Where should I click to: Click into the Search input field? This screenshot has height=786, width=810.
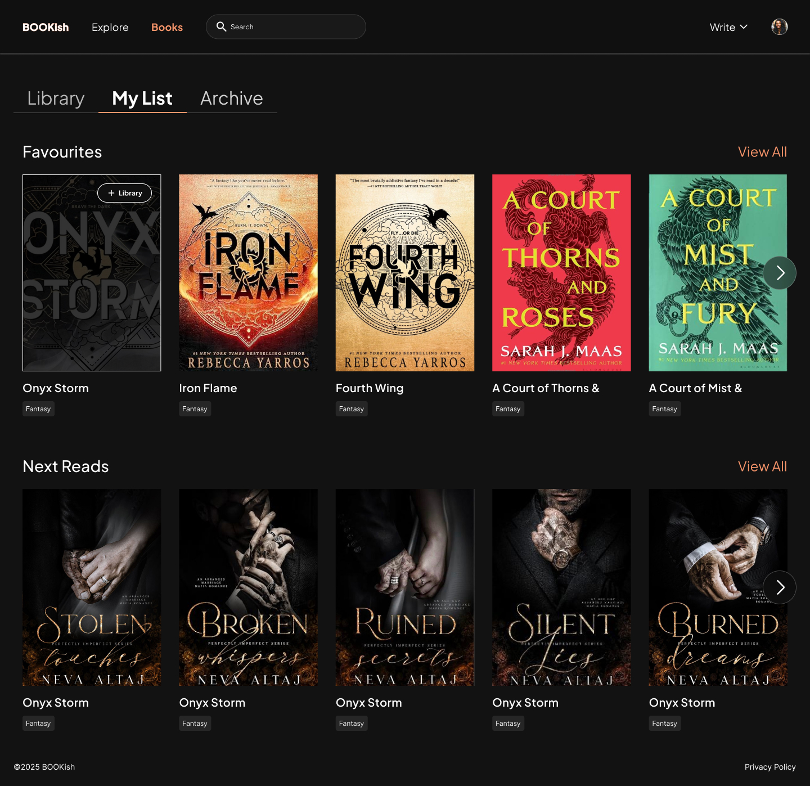click(286, 26)
